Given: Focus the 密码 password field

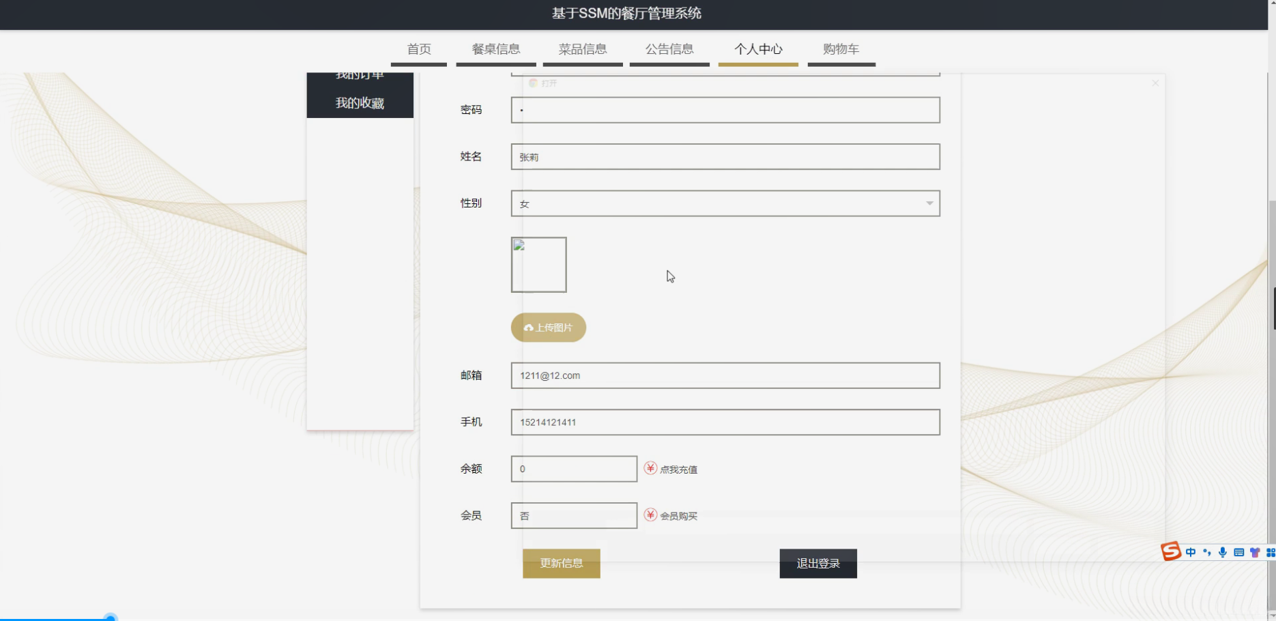Looking at the screenshot, I should click(x=725, y=110).
